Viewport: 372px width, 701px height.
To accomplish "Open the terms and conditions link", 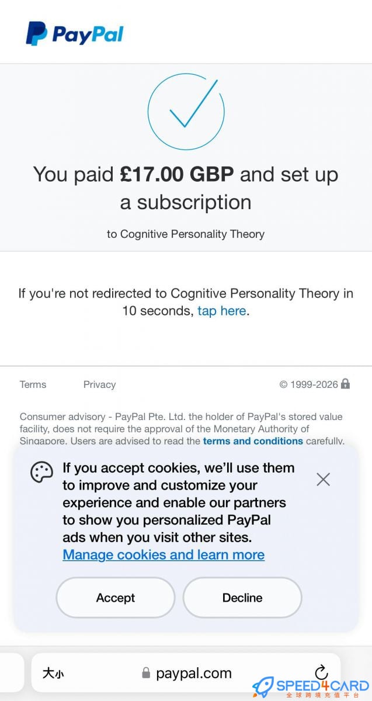I will (252, 441).
